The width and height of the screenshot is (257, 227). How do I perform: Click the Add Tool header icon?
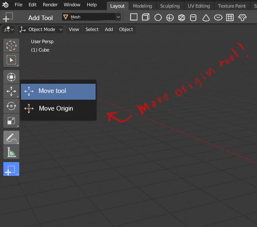(x=8, y=17)
